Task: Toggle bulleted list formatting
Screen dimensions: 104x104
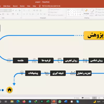Action: [x=24, y=10]
